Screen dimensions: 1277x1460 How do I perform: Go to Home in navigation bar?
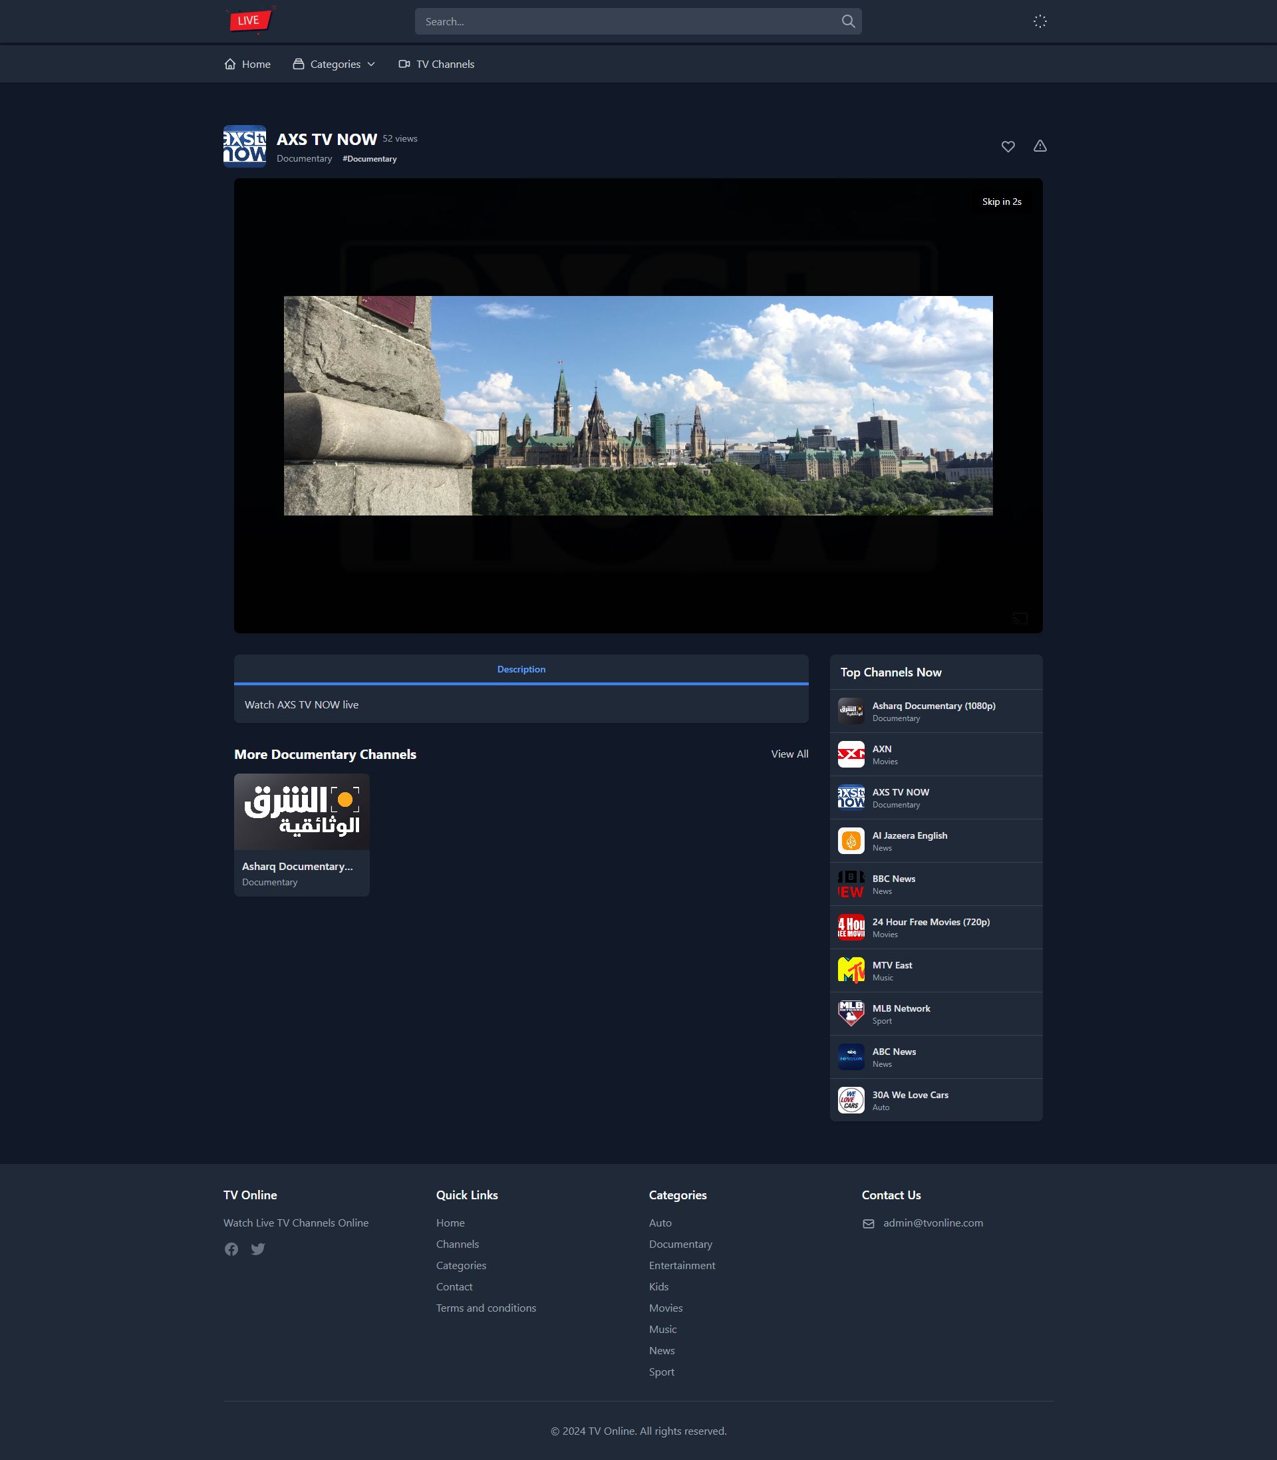pyautogui.click(x=247, y=64)
